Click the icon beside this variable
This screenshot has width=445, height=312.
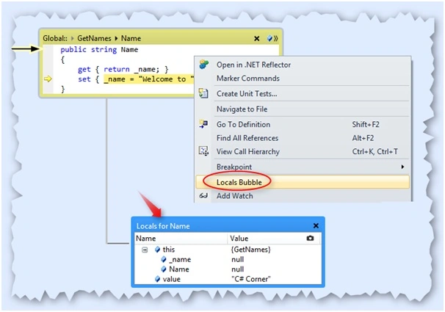(x=157, y=250)
